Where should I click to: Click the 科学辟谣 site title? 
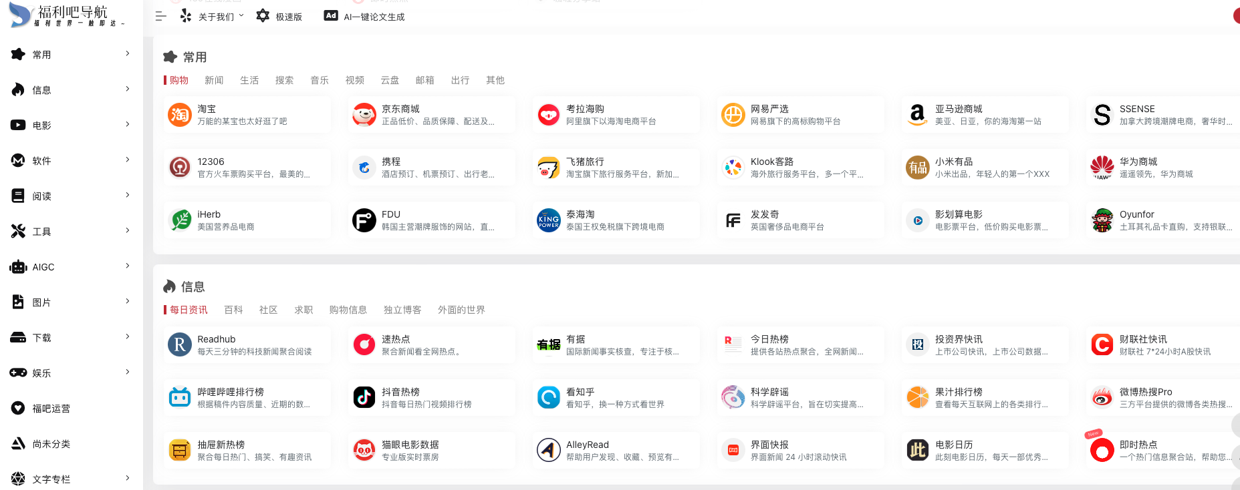pyautogui.click(x=769, y=392)
